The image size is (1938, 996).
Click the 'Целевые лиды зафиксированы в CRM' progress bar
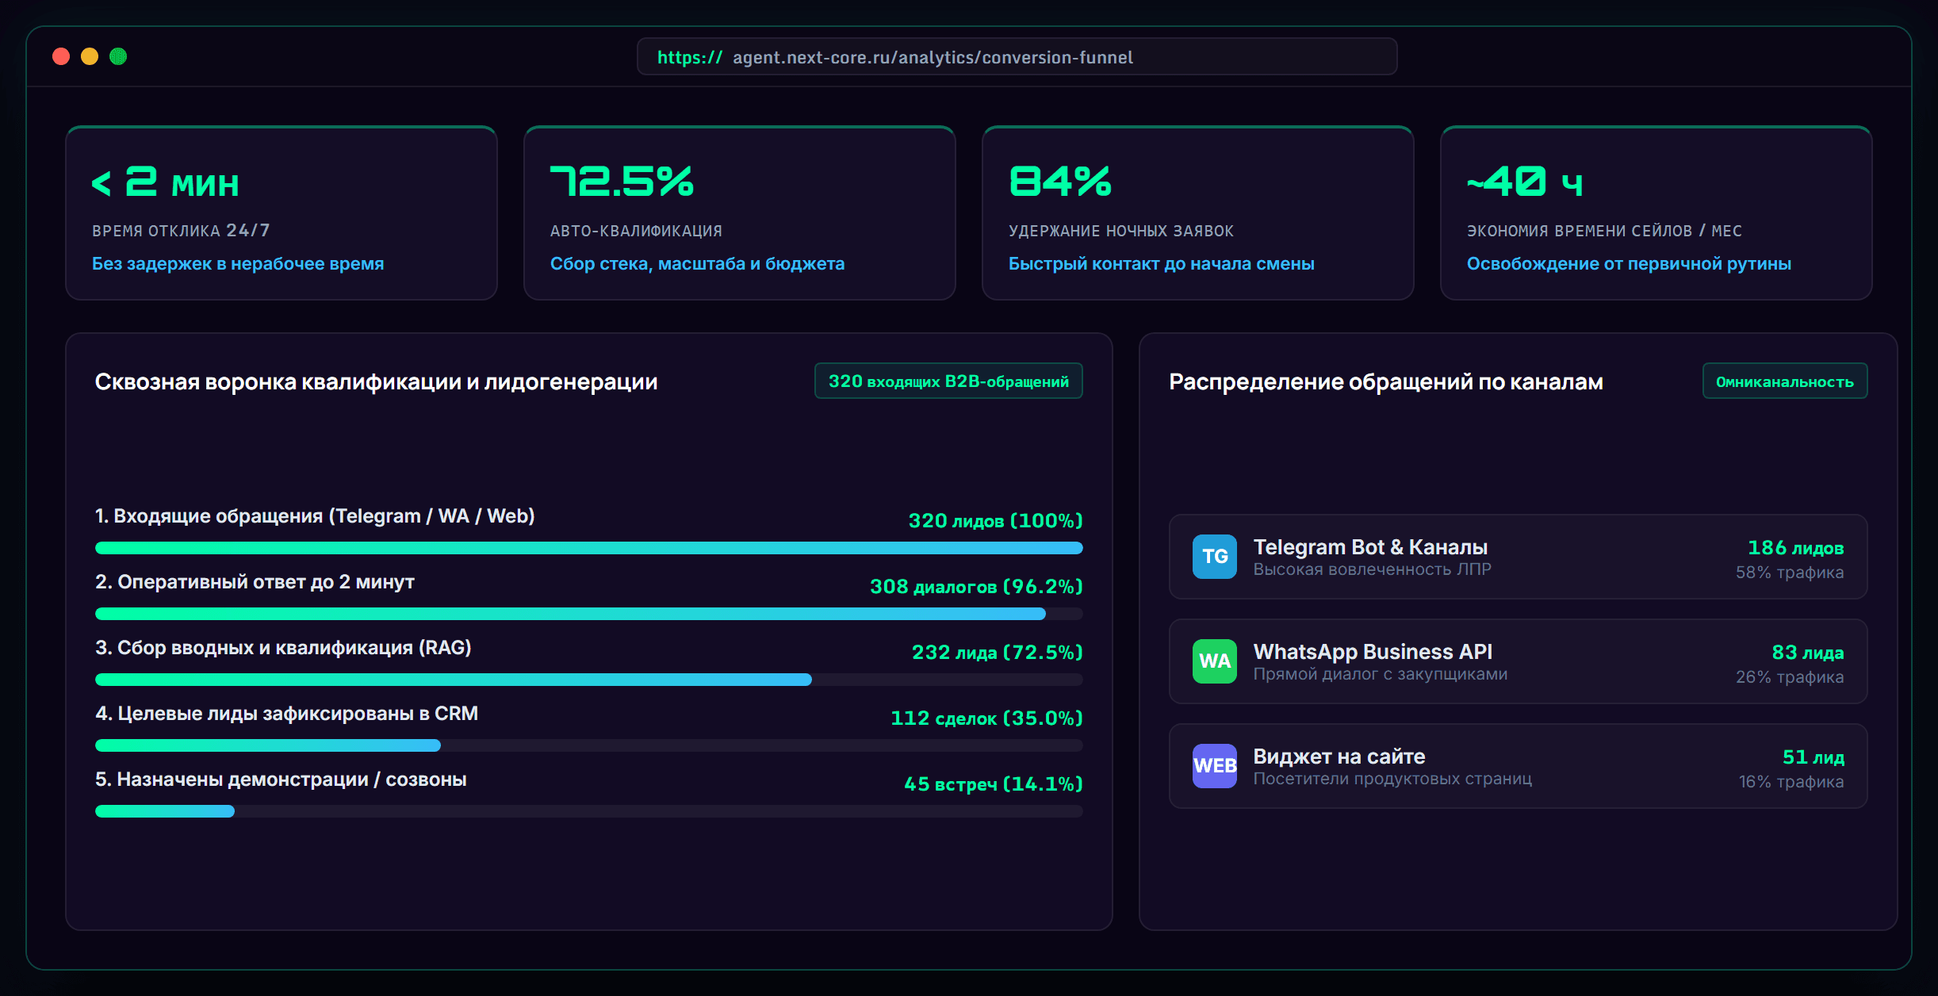pos(588,745)
